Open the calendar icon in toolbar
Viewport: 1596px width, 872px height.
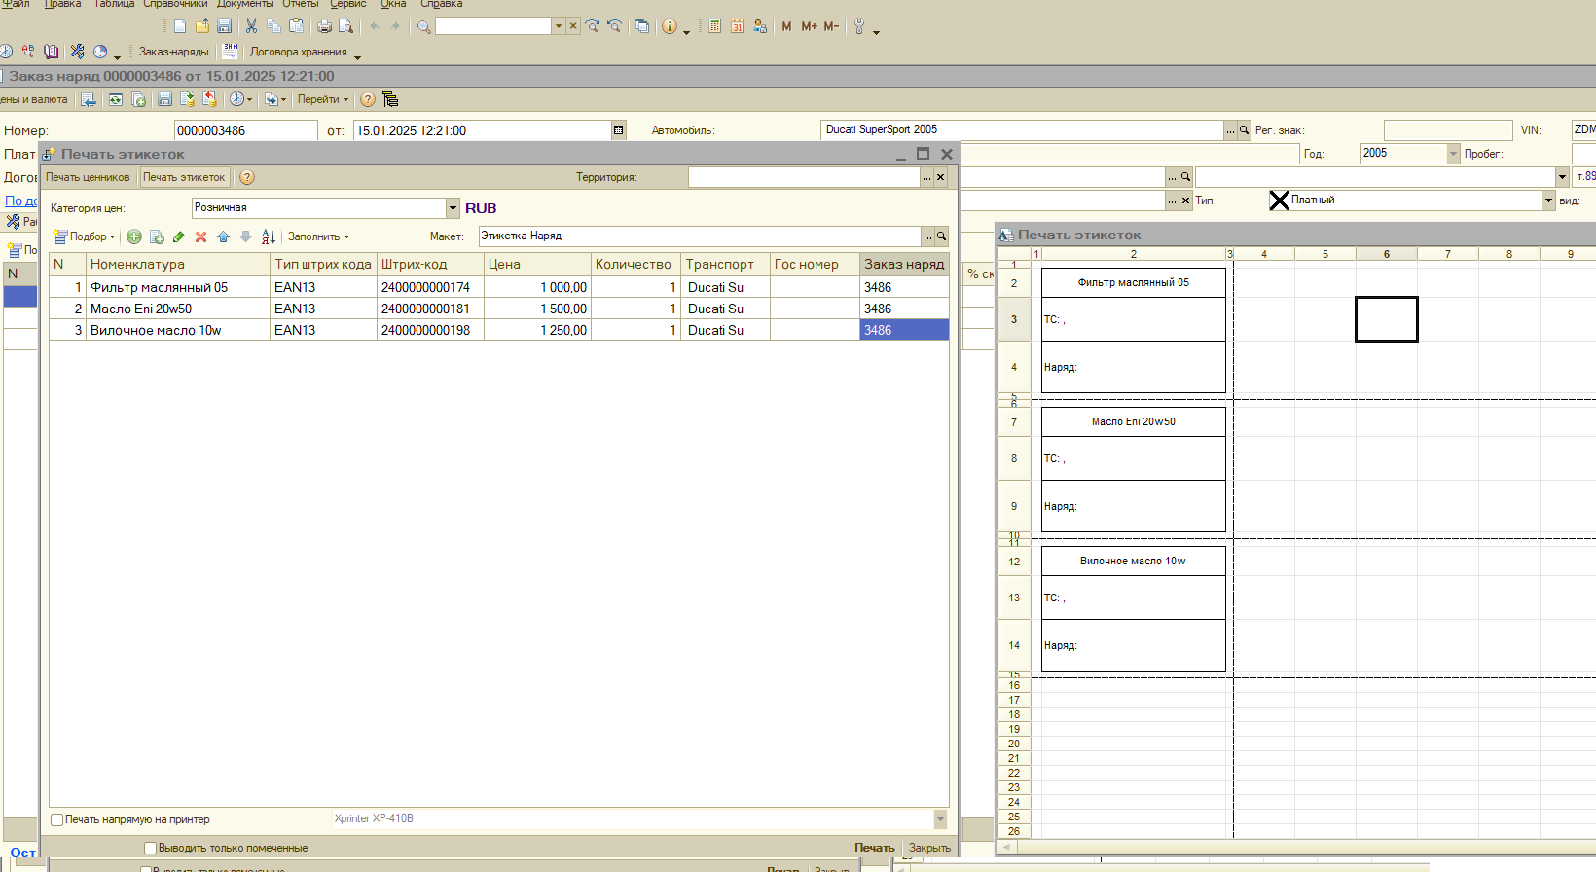coord(737,26)
